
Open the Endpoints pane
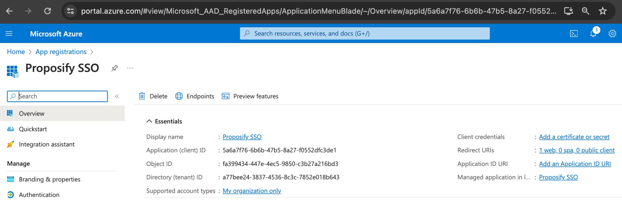tap(194, 96)
